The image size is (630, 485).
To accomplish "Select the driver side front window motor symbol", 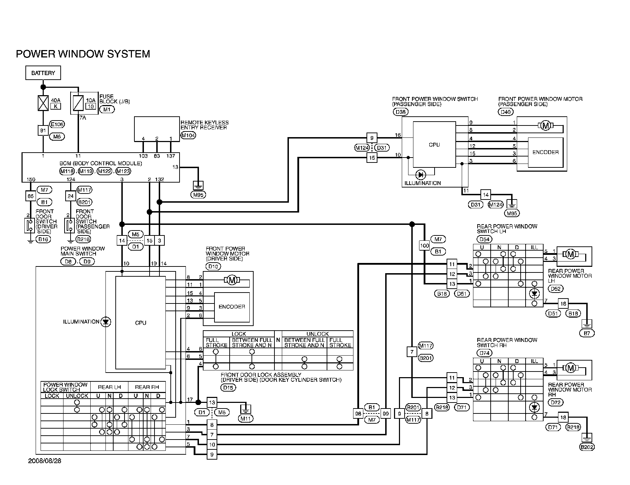I will click(x=232, y=280).
